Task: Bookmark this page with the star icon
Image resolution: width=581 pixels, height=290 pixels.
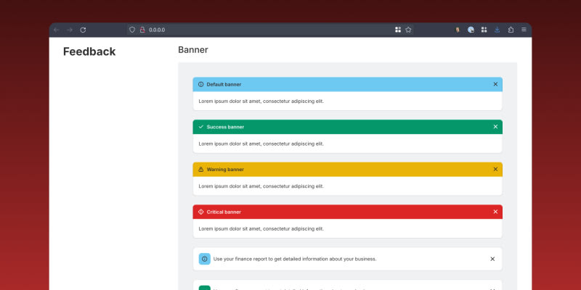Action: click(408, 30)
